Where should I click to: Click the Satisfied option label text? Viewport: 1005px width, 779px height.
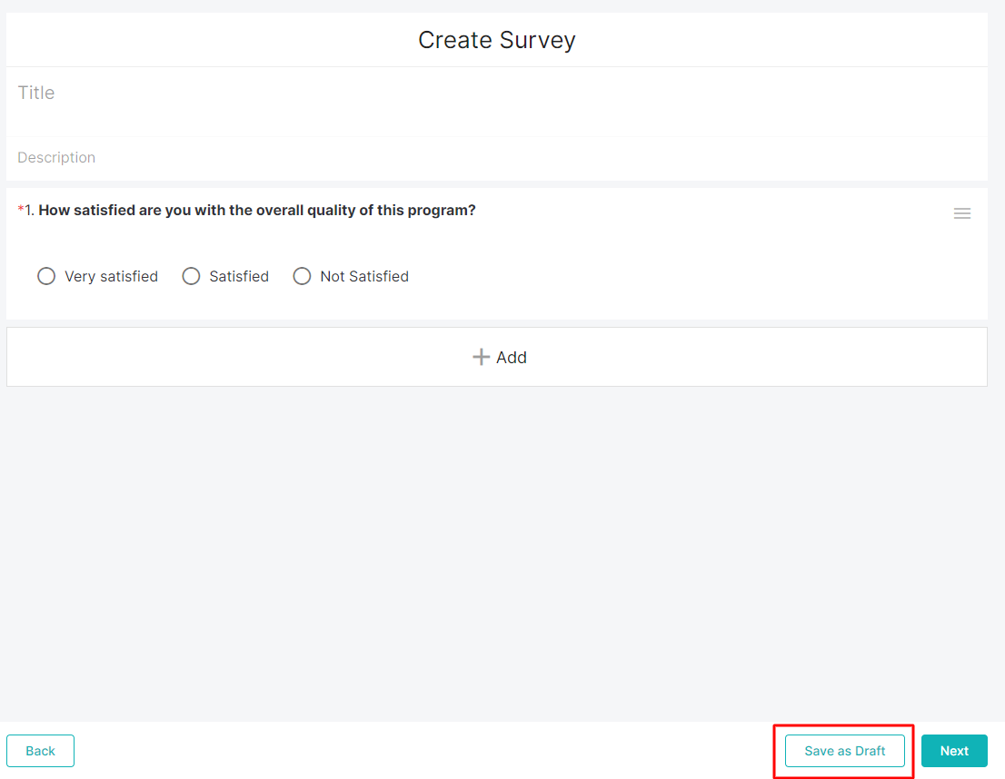[239, 276]
